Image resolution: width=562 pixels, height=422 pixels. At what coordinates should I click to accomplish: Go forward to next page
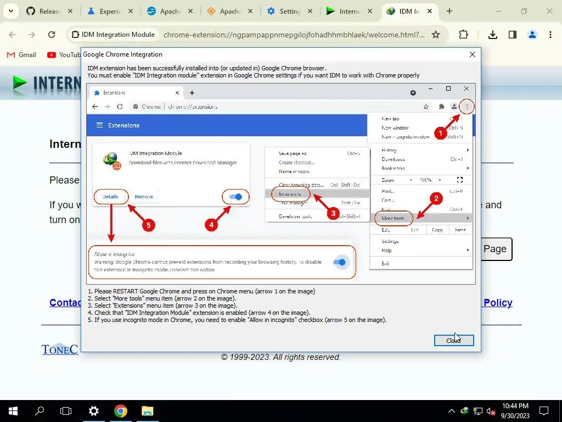[x=32, y=35]
